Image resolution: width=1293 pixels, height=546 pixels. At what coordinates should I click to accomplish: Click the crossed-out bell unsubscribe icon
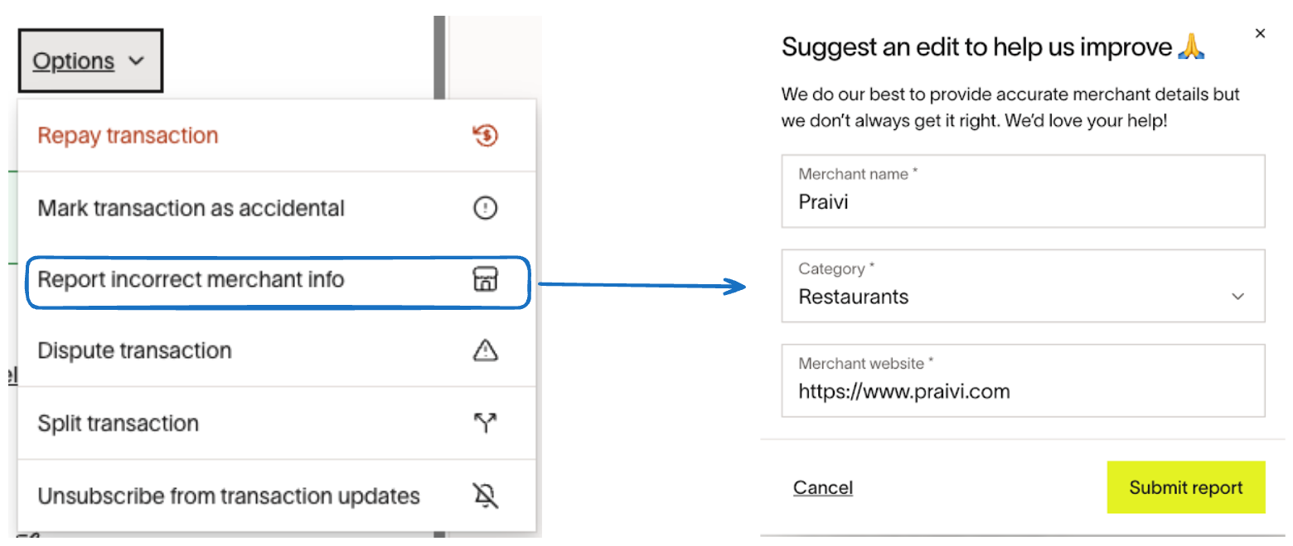click(x=485, y=495)
